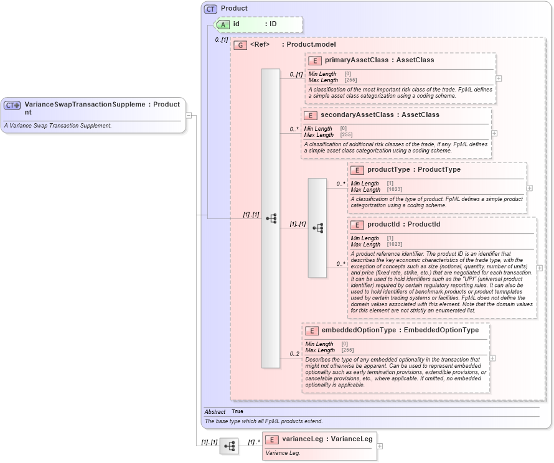
Task: Expand embeddedOptionType with its plus indicator
Action: coord(492,358)
